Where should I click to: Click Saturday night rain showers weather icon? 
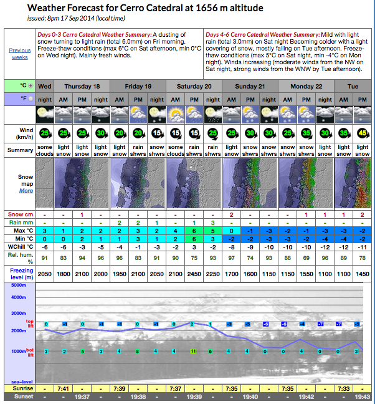[x=213, y=115]
